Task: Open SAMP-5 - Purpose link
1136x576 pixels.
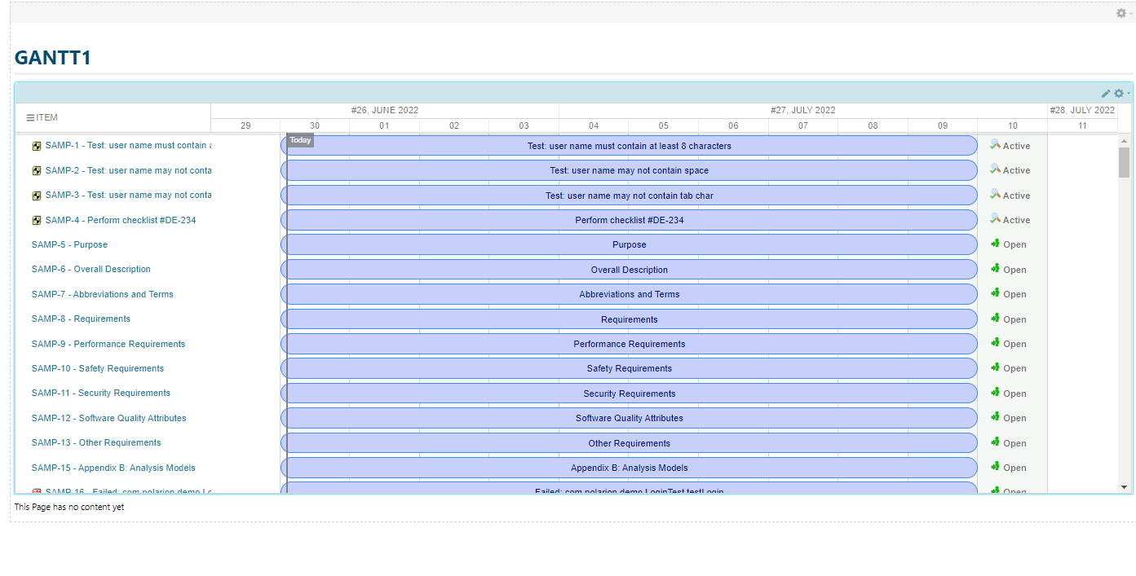Action: coord(69,244)
